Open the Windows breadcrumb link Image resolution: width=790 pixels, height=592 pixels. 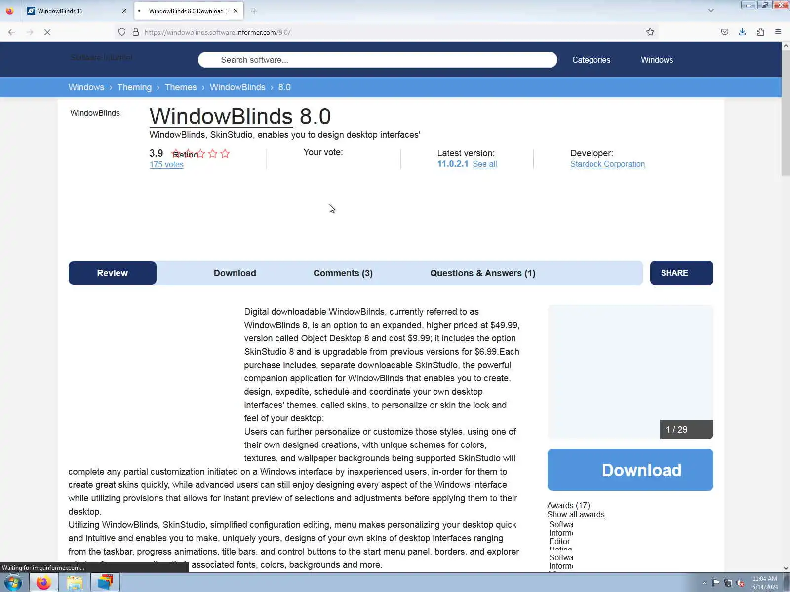pyautogui.click(x=86, y=87)
